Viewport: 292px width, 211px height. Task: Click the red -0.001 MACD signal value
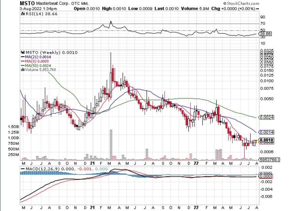tap(85, 169)
